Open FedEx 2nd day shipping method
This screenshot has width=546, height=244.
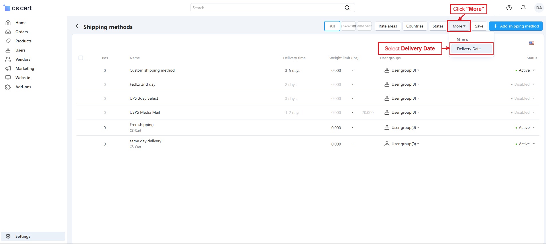click(x=142, y=84)
